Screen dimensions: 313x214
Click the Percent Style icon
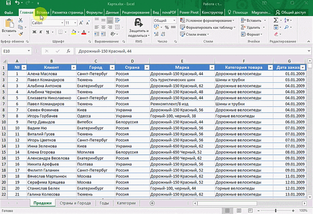pos(166,27)
